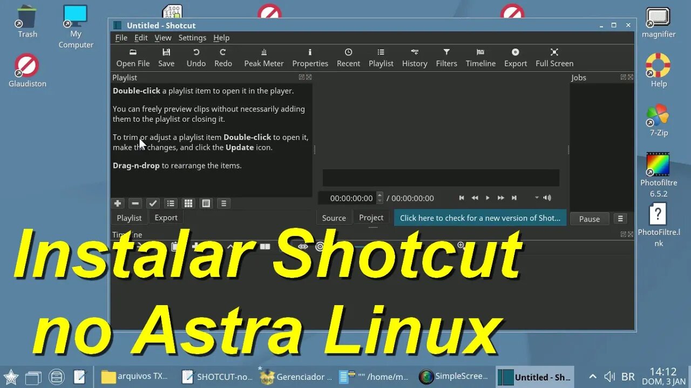The image size is (691, 388).
Task: Open the Edit menu
Action: pyautogui.click(x=141, y=38)
